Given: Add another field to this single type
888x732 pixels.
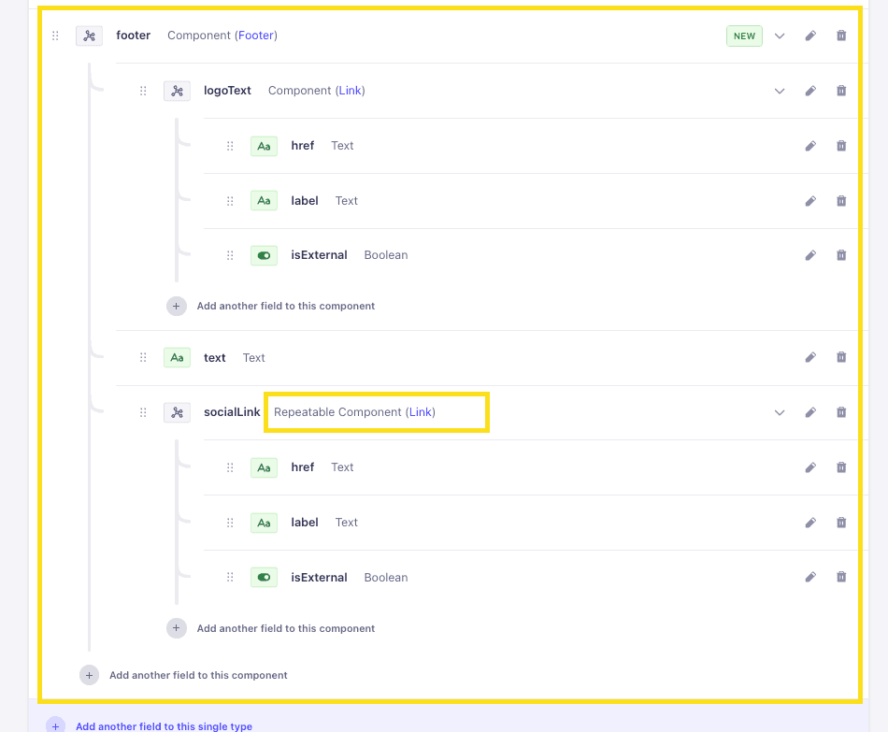Looking at the screenshot, I should (x=165, y=725).
